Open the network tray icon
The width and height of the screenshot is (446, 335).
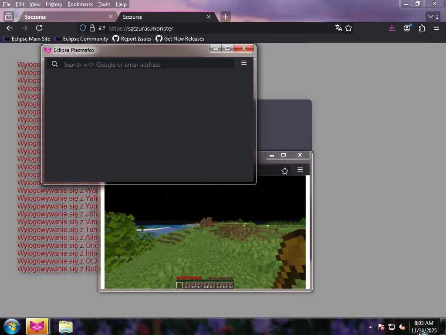(392, 327)
